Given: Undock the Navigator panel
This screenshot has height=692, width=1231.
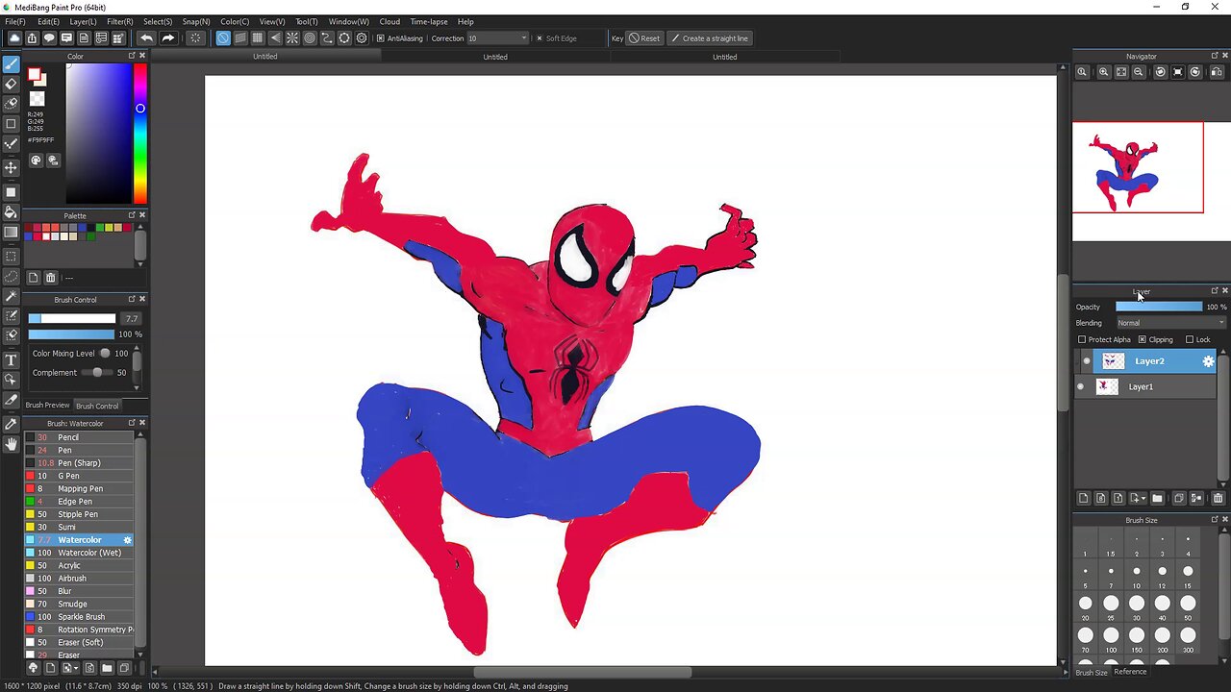Looking at the screenshot, I should point(1214,56).
